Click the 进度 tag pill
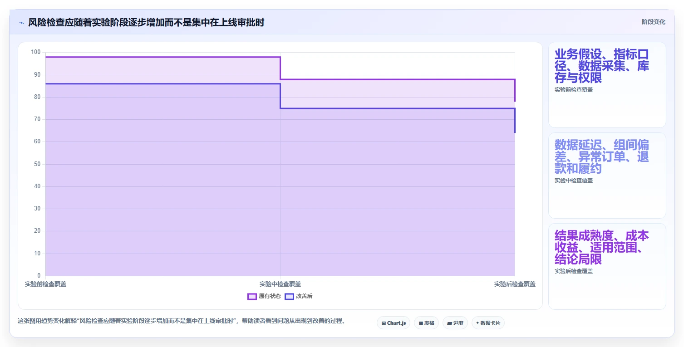The height and width of the screenshot is (347, 684). pos(455,323)
